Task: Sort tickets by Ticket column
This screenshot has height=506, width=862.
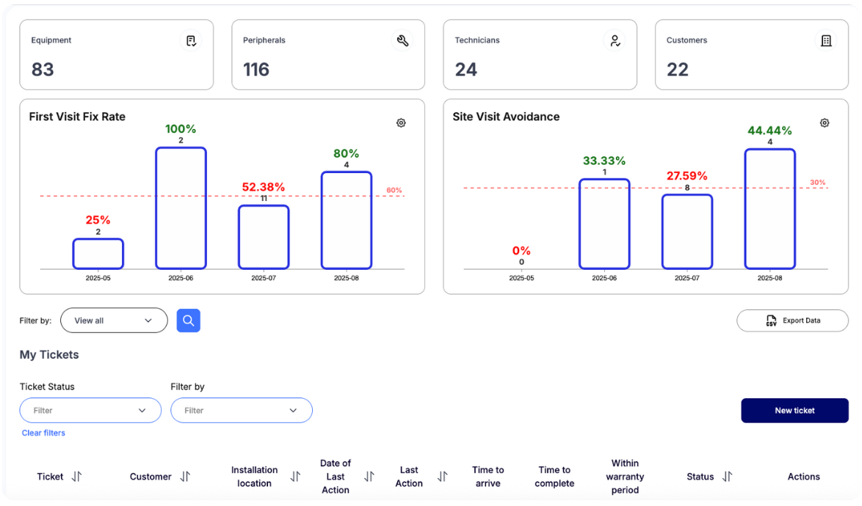Action: pyautogui.click(x=76, y=477)
